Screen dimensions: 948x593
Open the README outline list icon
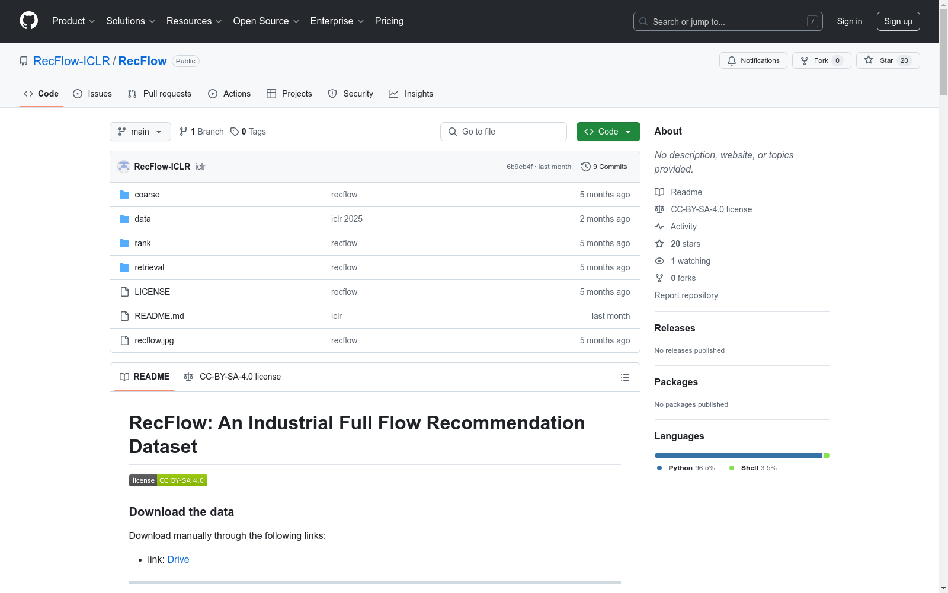tap(624, 377)
